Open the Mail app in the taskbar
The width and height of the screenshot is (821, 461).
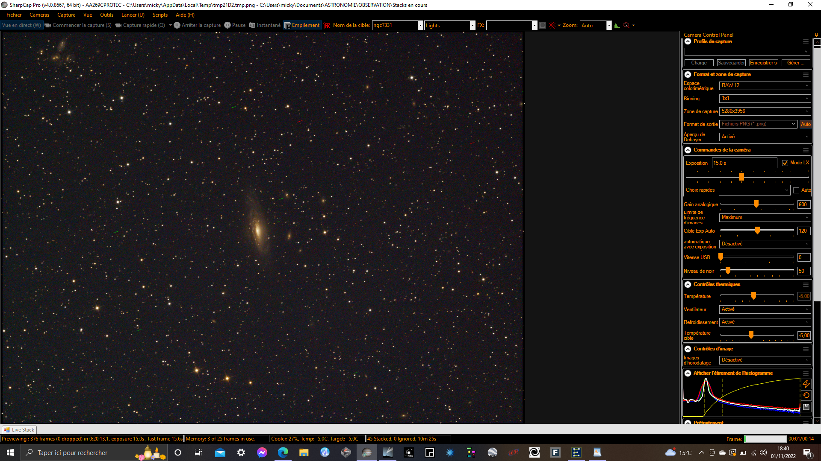tap(220, 452)
